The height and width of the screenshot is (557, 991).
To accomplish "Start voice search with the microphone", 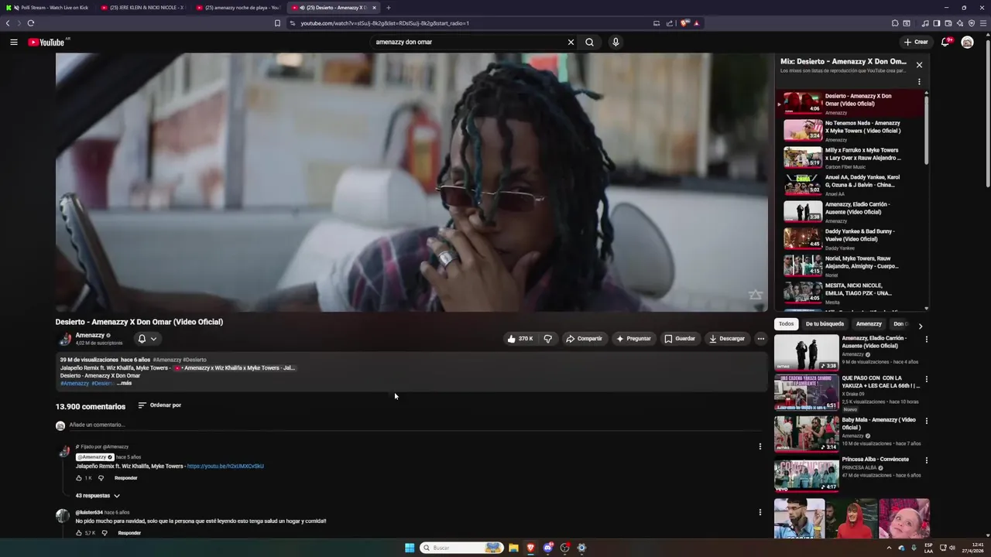I will 616,42.
